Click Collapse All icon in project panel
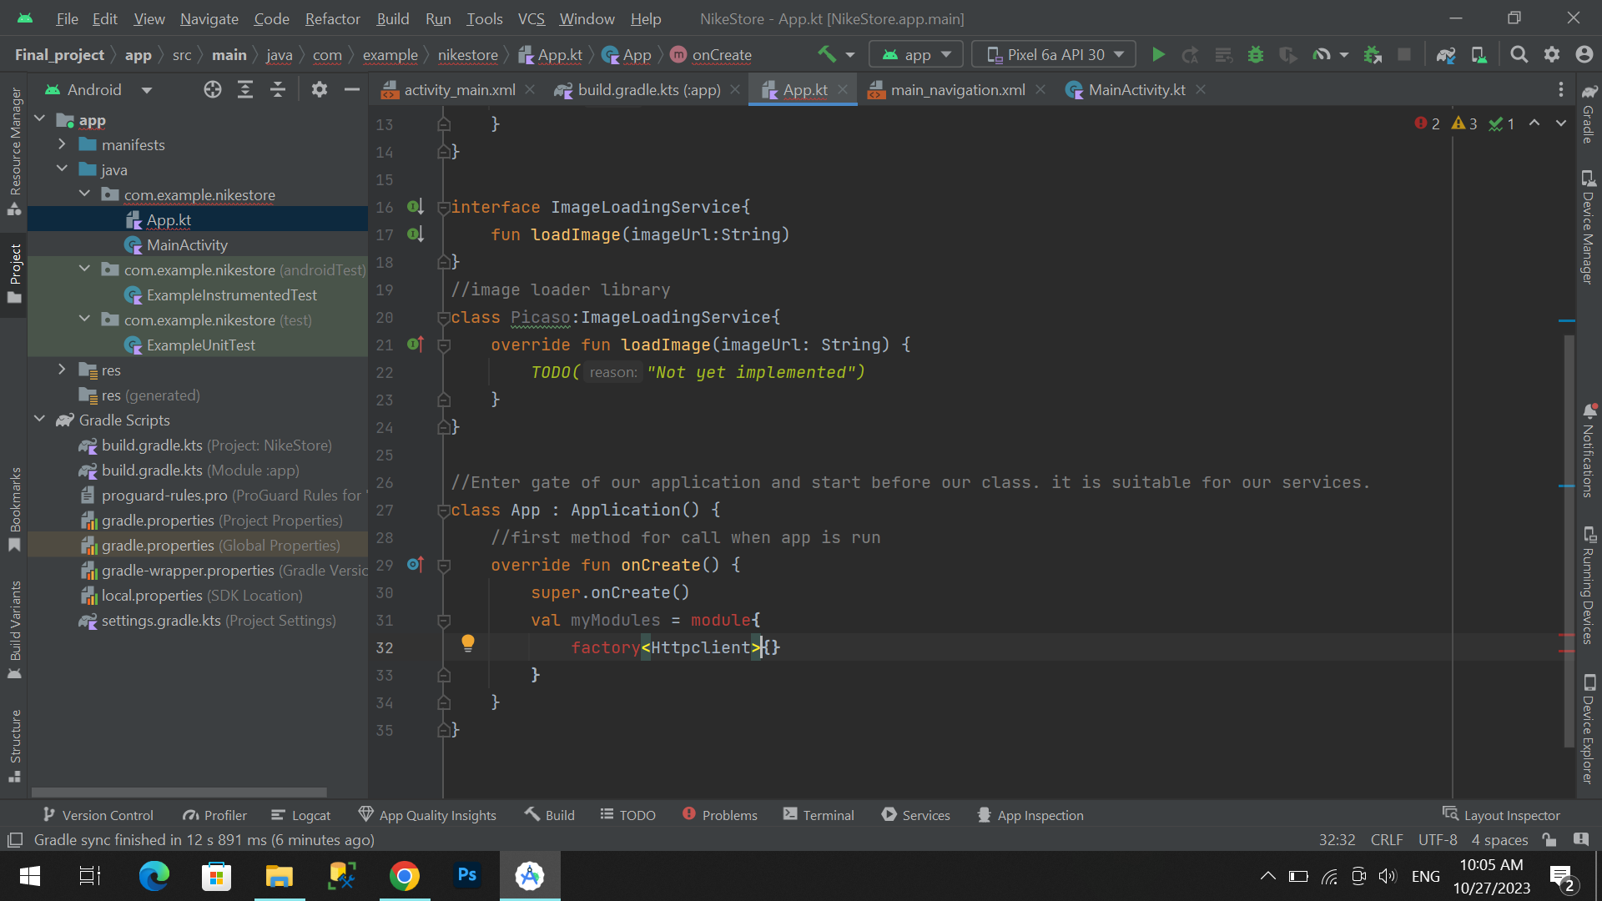This screenshot has height=901, width=1602. [x=278, y=89]
